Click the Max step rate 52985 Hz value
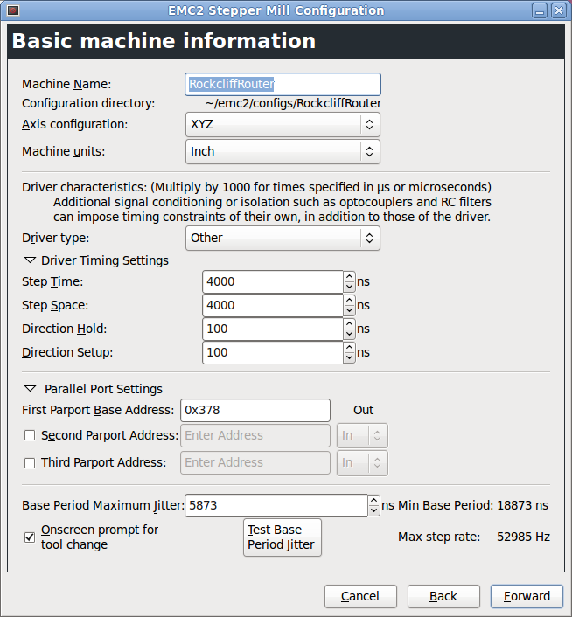Viewport: 572px width, 617px height. tap(523, 537)
